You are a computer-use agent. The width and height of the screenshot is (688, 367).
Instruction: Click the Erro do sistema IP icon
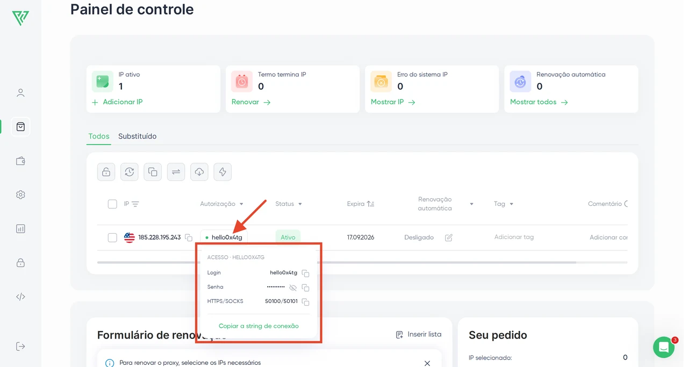381,82
